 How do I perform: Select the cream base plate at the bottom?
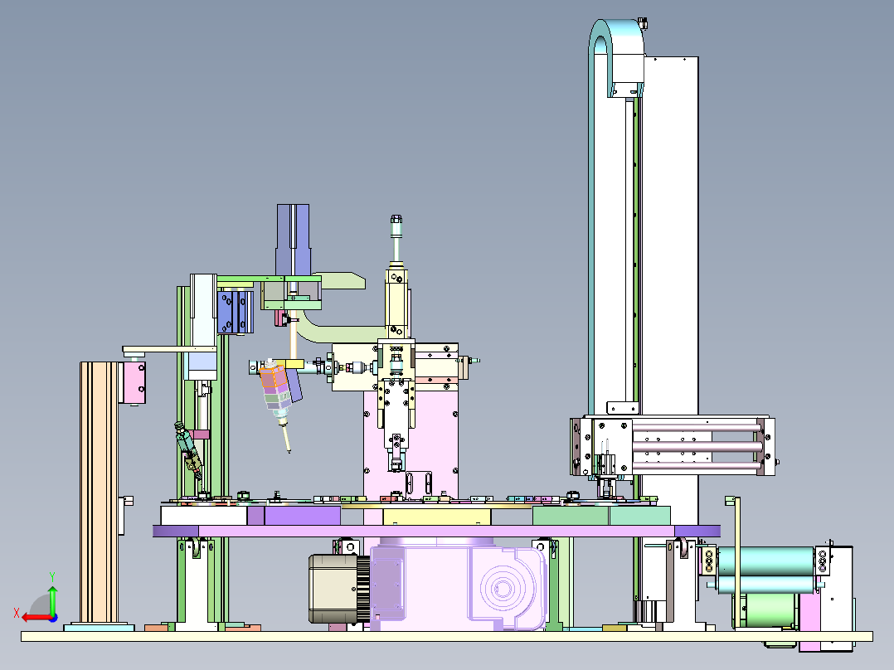pyautogui.click(x=446, y=636)
